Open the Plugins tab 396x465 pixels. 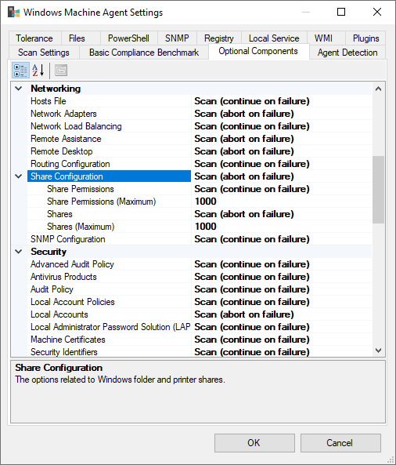(365, 38)
